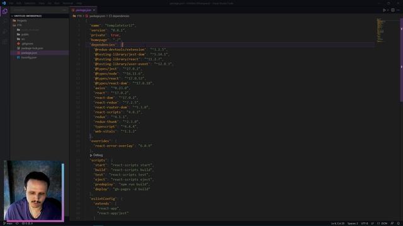
Task: Click the LF end-of-line indicator
Action: click(372, 223)
